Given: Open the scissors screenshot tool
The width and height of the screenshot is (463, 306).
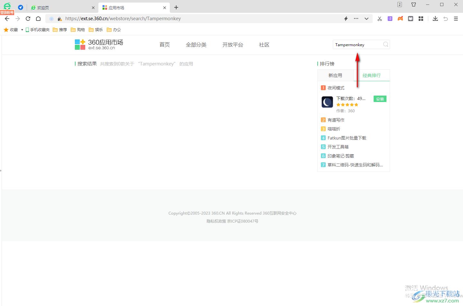Looking at the screenshot, I should (380, 19).
